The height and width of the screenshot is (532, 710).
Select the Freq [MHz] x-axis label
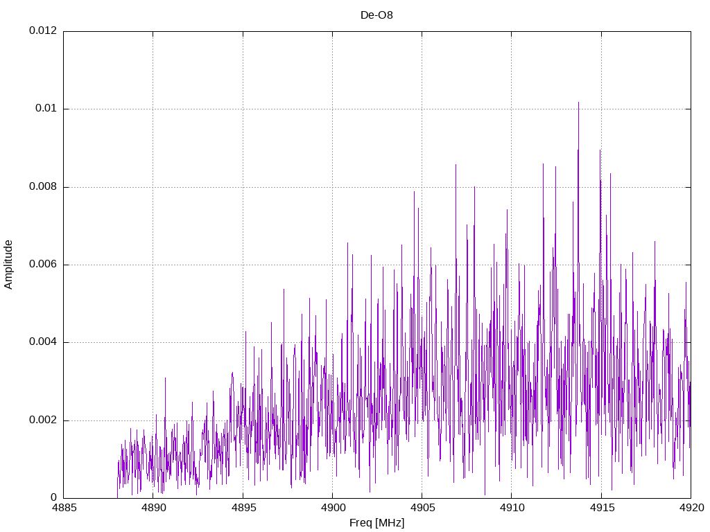[x=376, y=523]
